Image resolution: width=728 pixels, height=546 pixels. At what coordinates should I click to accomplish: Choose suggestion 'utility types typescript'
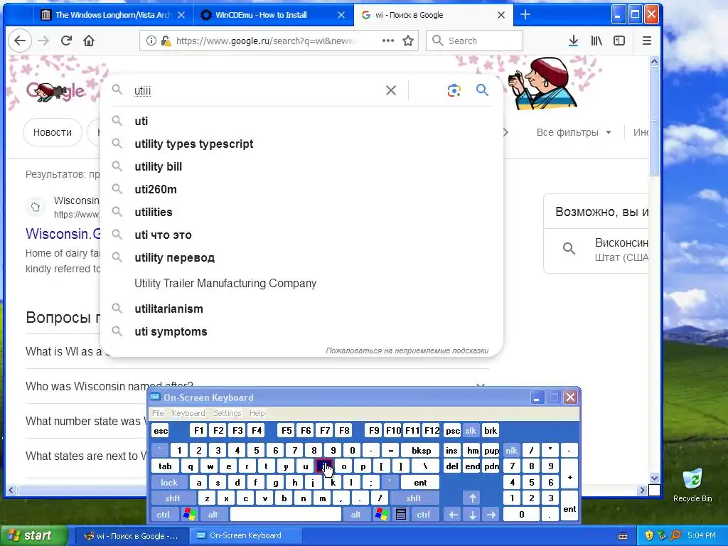[x=301, y=144]
